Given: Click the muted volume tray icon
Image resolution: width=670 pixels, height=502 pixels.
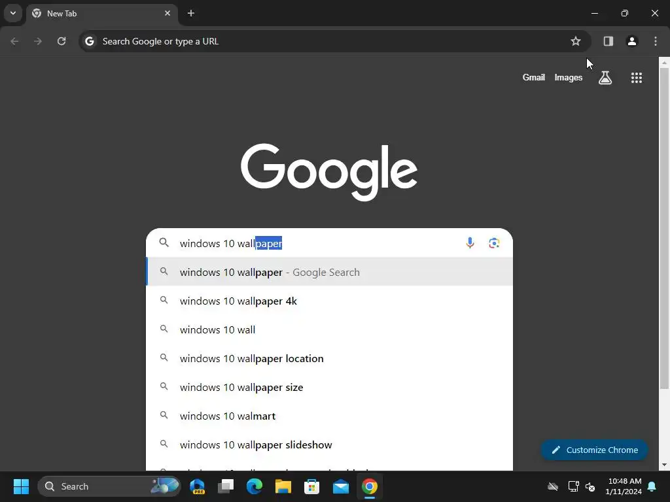Looking at the screenshot, I should 590,486.
